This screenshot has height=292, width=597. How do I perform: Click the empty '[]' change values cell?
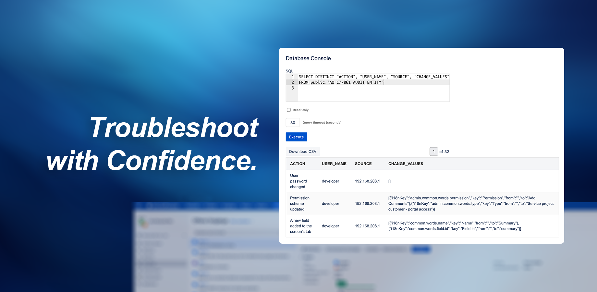click(x=390, y=181)
